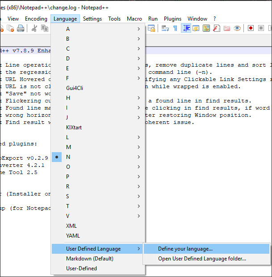Open the Window menu
Viewport: 272px width, 277px height.
point(197,19)
